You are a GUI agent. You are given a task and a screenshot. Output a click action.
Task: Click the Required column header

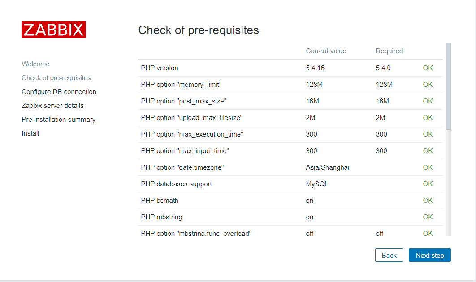[x=389, y=51]
